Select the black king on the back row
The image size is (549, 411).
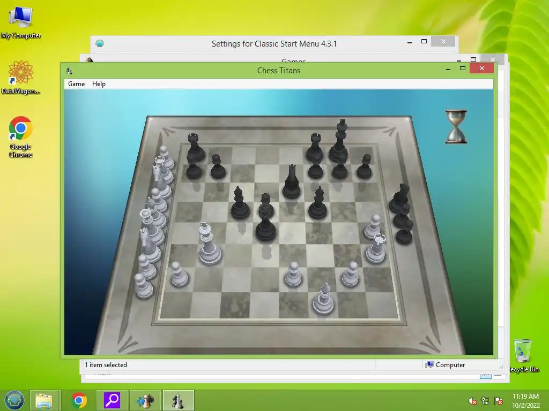339,141
